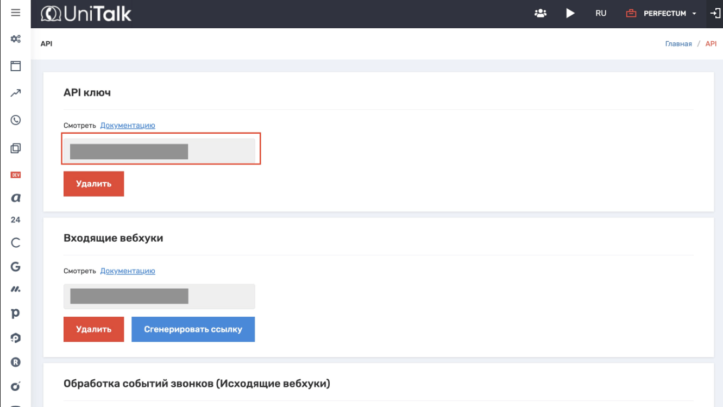723x407 pixels.
Task: Click Удалить button under Входящие вебхуки
Action: 94,329
